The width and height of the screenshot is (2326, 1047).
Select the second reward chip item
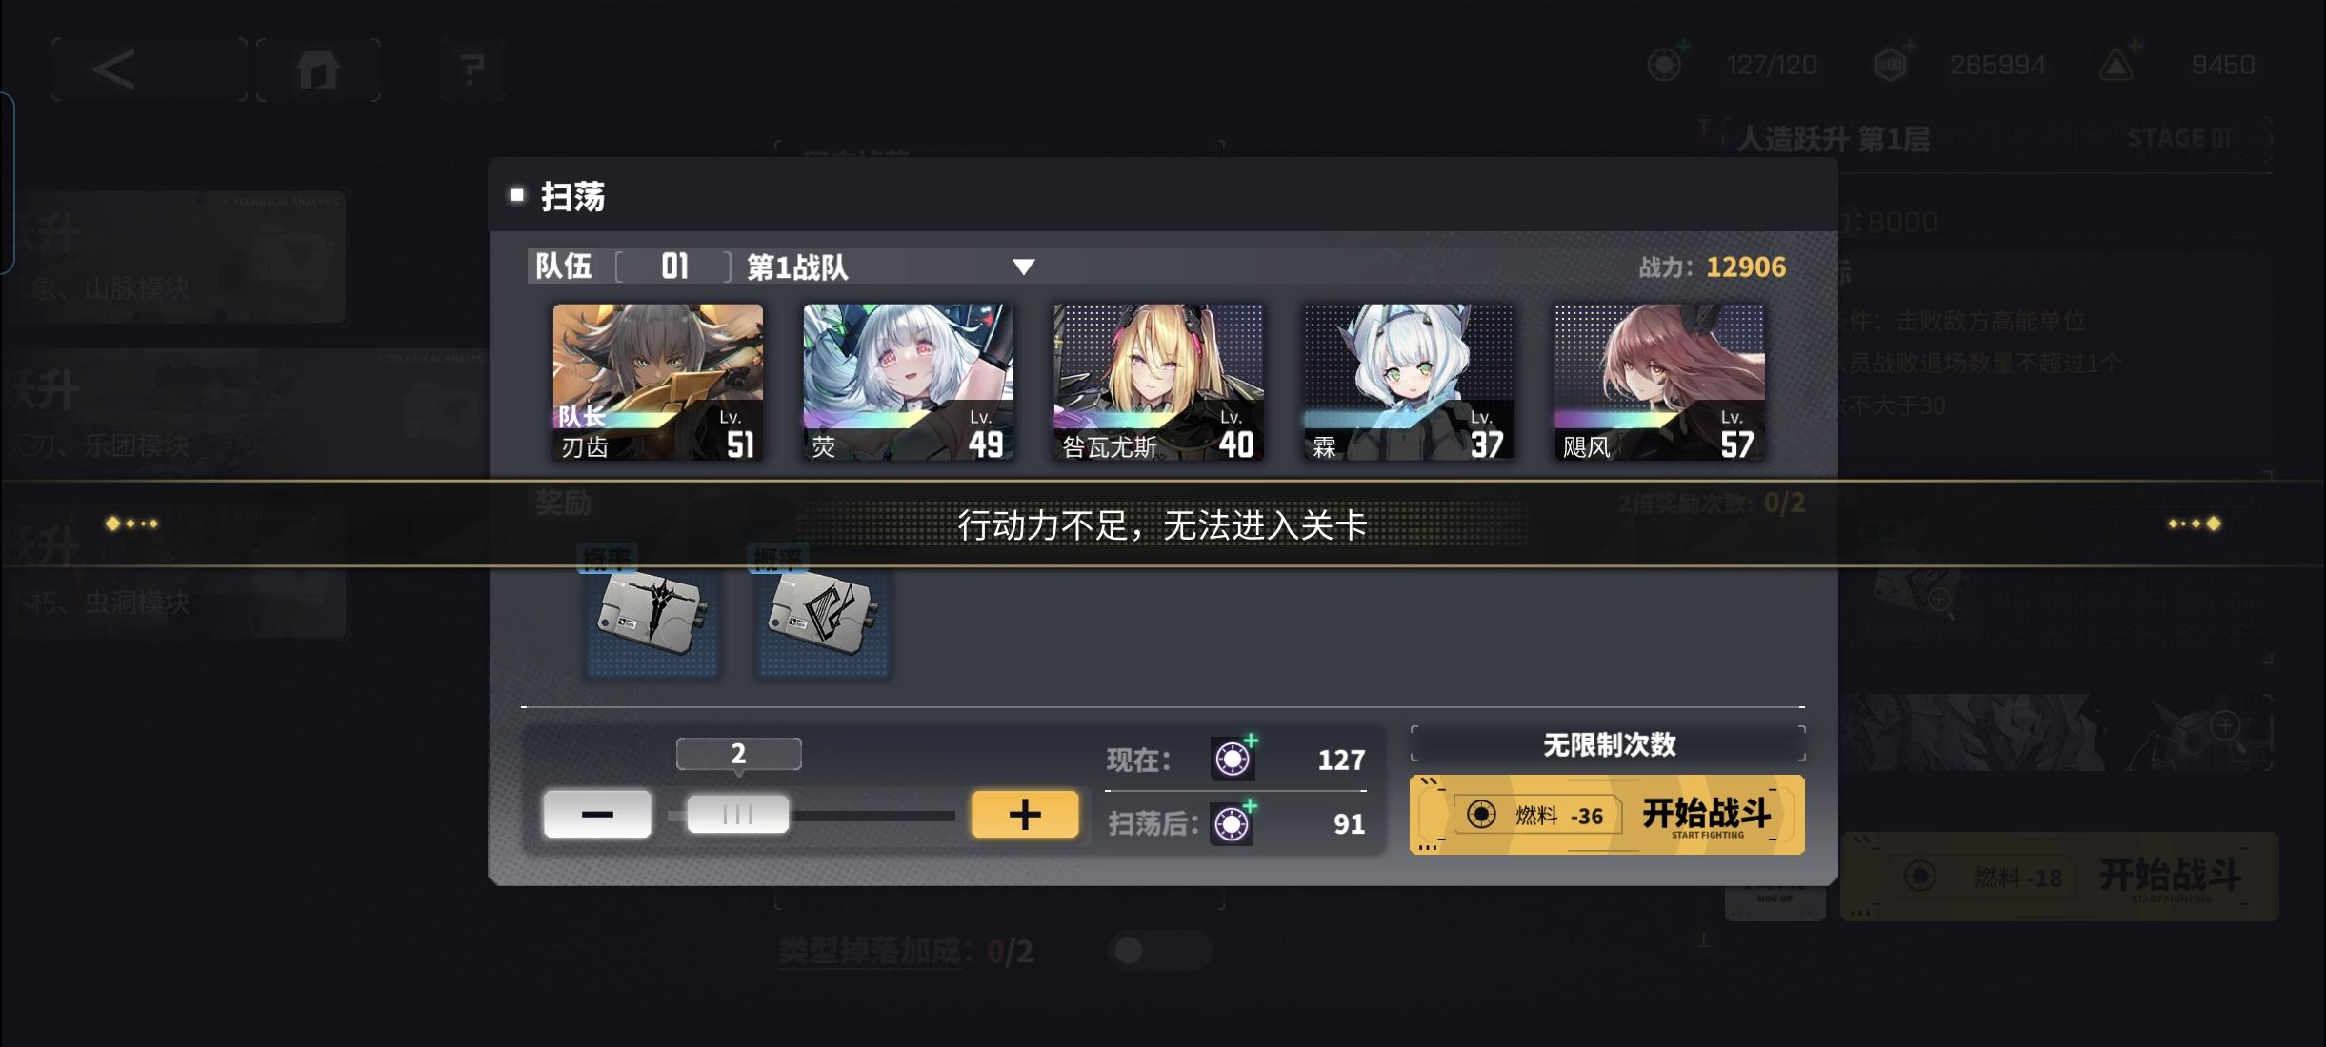(x=822, y=612)
